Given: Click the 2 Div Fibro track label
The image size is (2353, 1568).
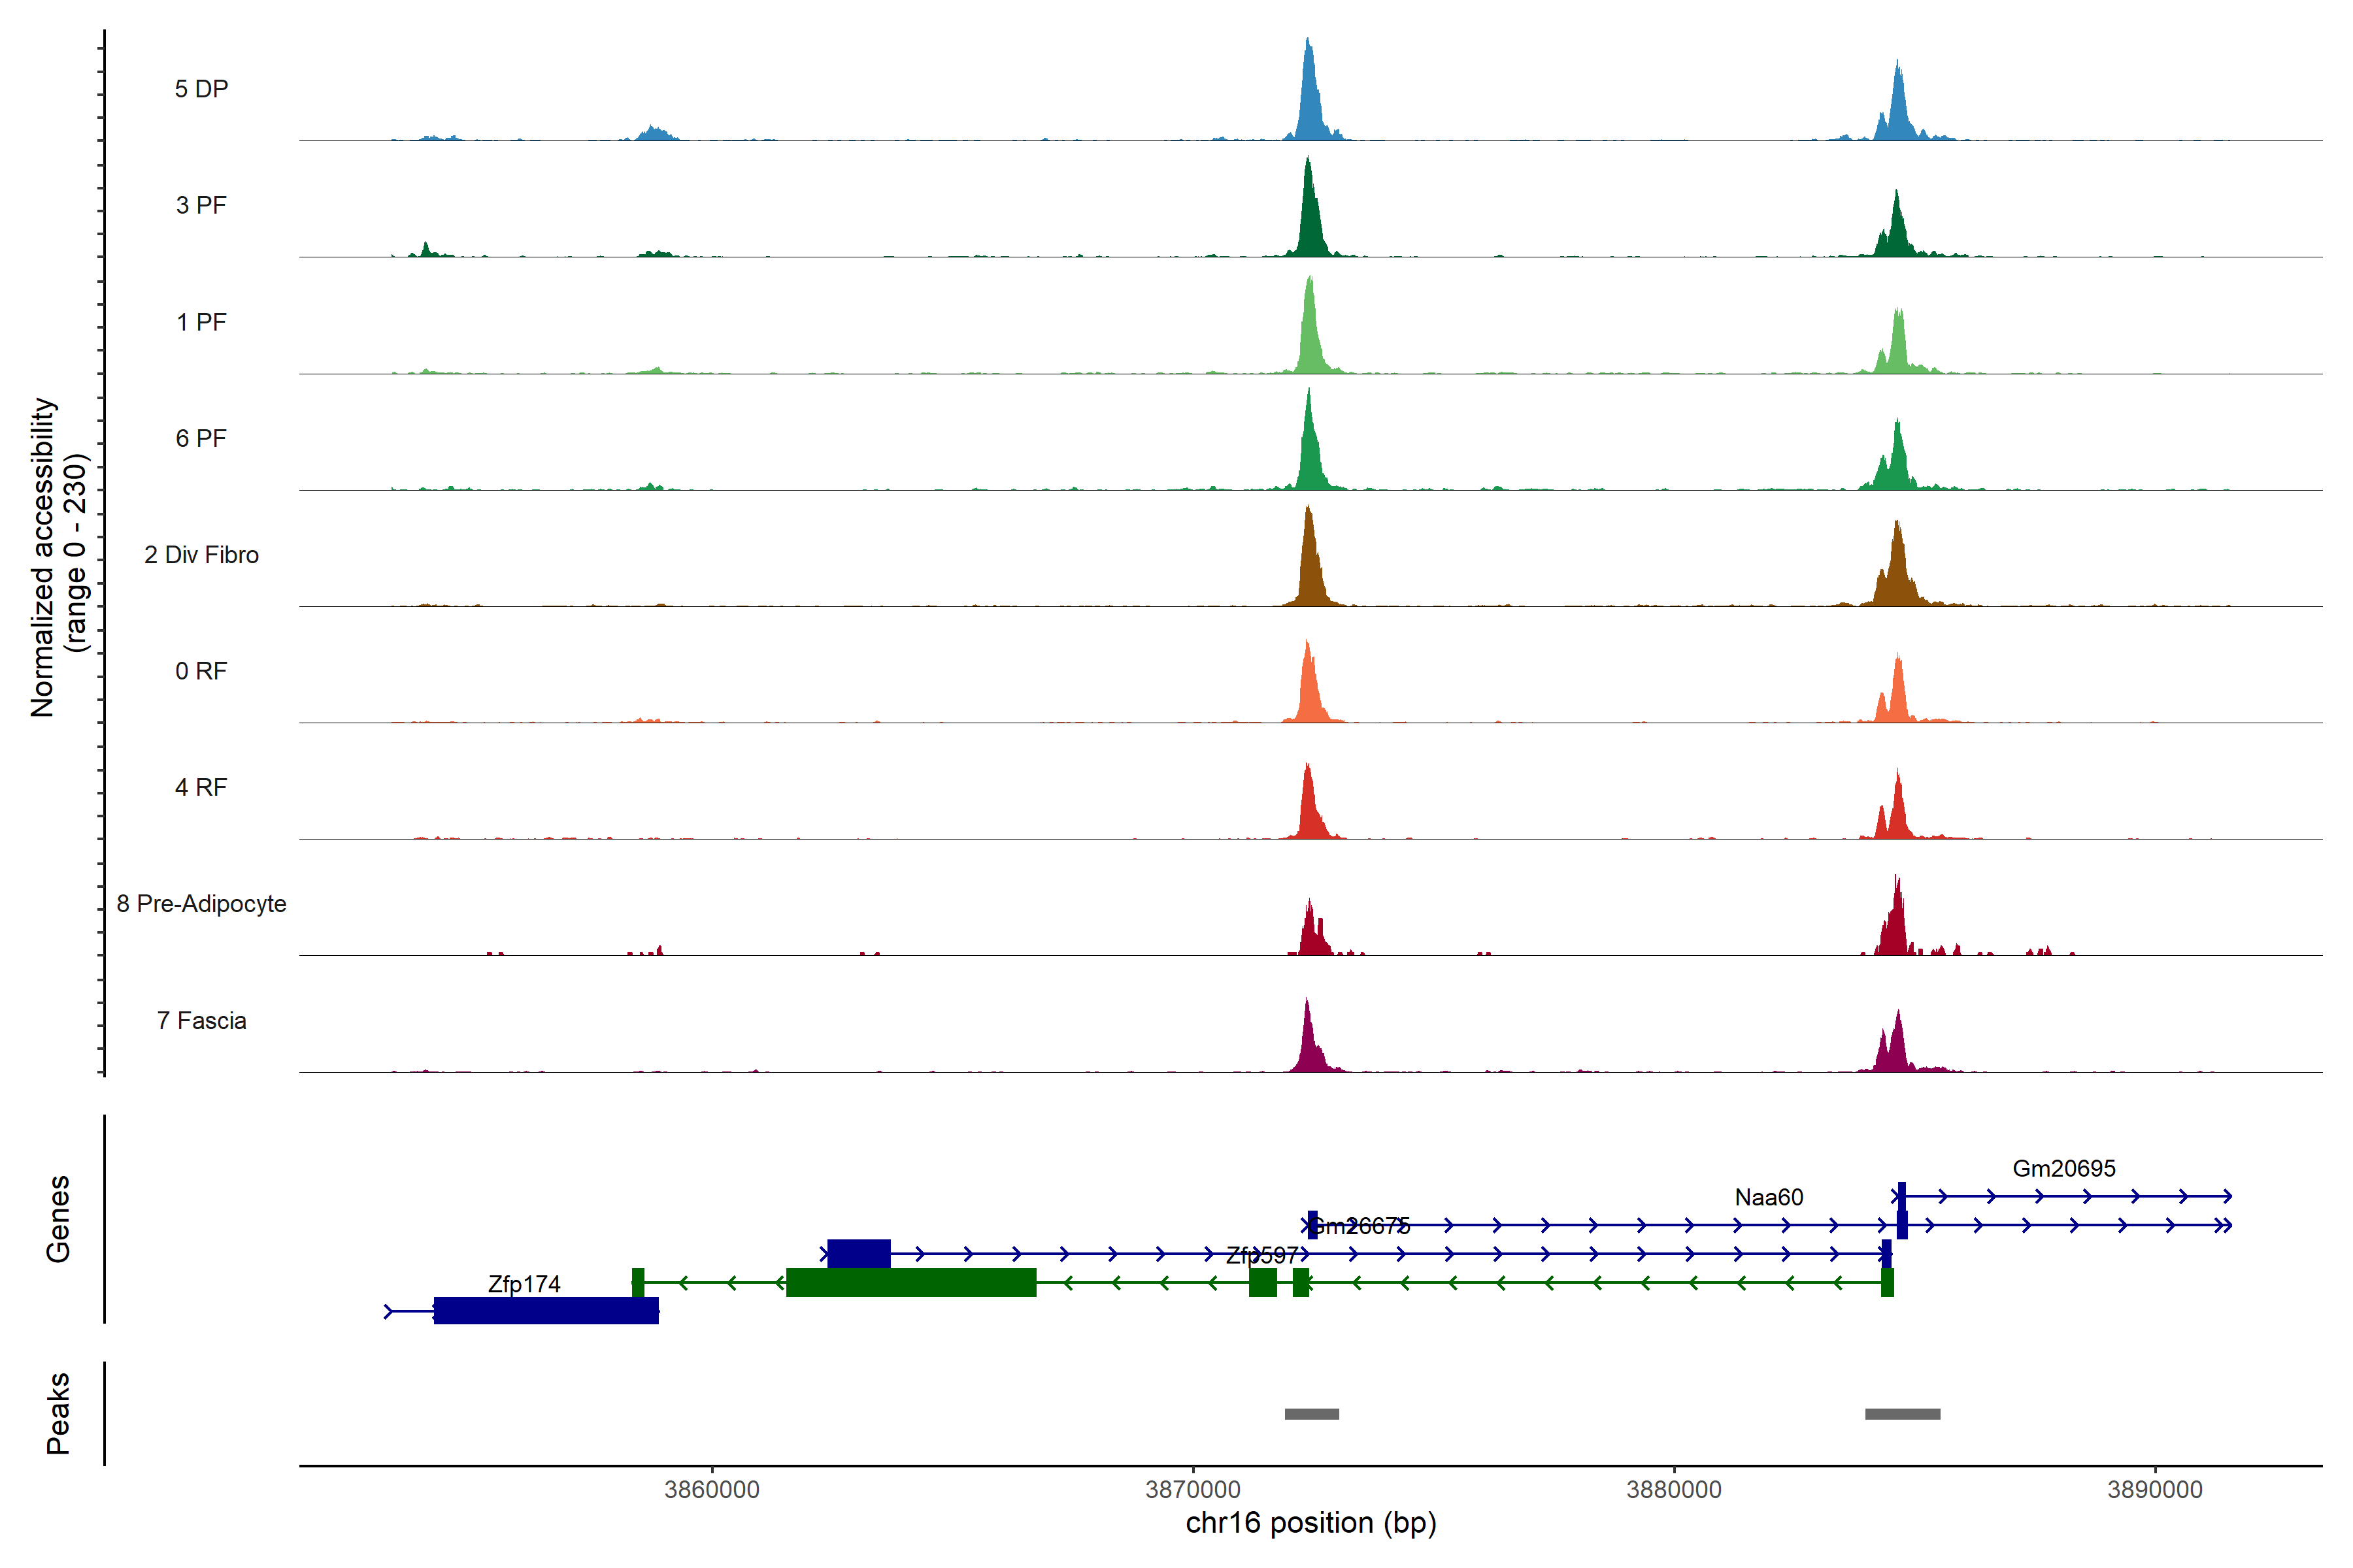Looking at the screenshot, I should [x=201, y=555].
